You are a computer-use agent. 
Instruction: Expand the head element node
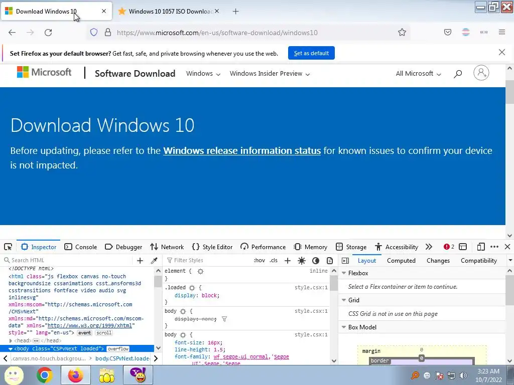click(x=11, y=341)
